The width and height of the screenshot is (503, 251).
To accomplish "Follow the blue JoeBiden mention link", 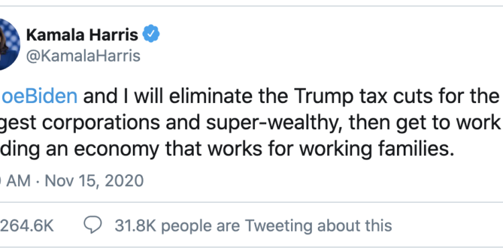I will pos(38,96).
